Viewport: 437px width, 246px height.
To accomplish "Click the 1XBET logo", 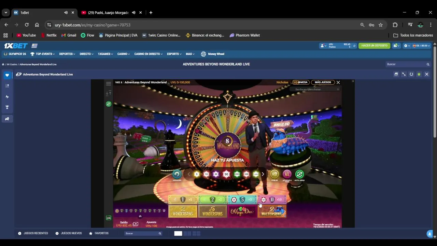I will click(16, 46).
